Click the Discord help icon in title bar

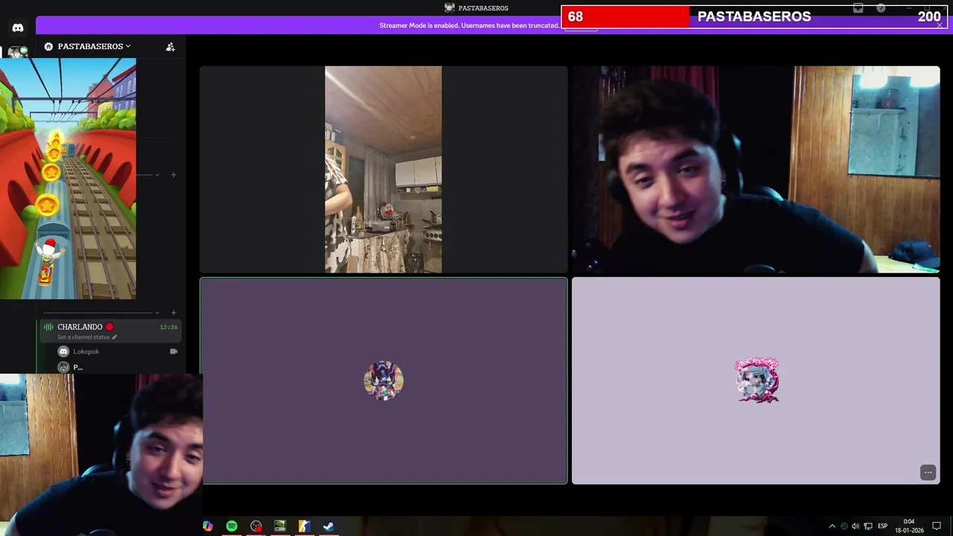pyautogui.click(x=881, y=8)
